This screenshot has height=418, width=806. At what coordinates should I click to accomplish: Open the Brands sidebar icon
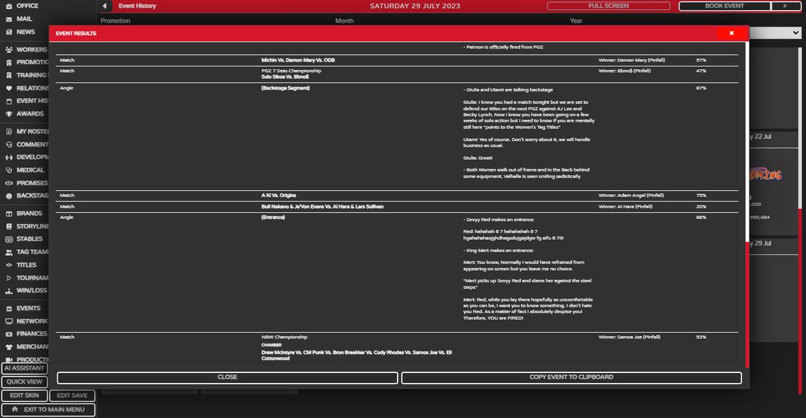tap(9, 214)
